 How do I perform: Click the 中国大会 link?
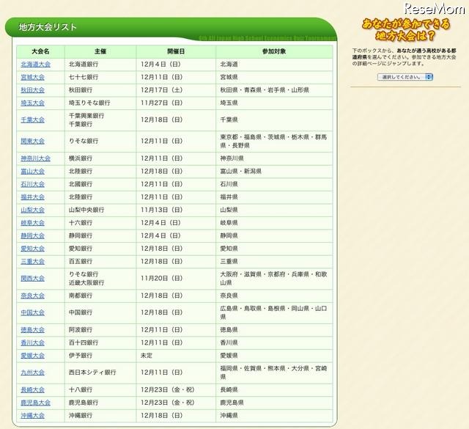point(32,312)
